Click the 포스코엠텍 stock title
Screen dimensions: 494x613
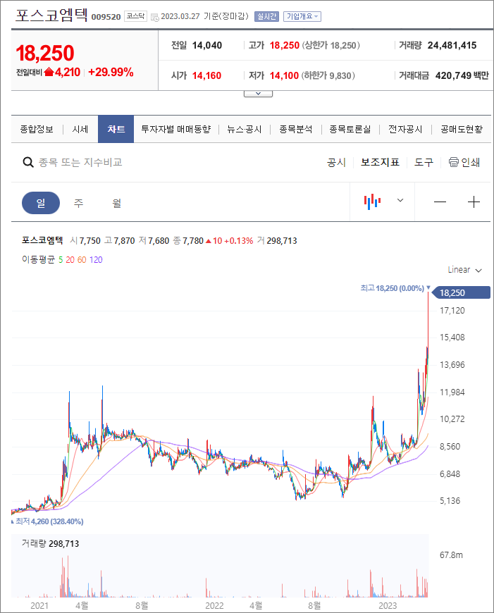(x=51, y=15)
